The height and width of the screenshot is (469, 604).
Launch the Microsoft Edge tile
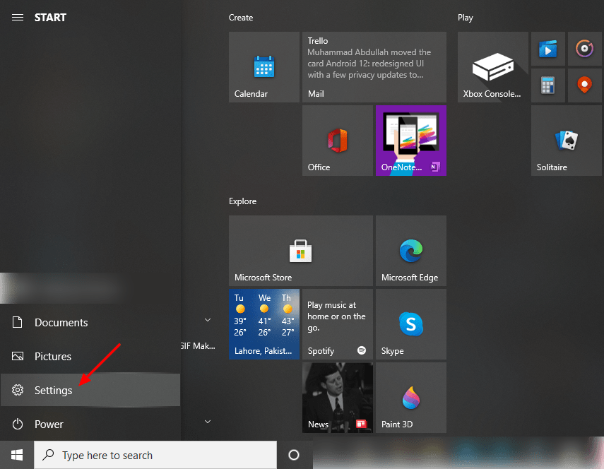(x=411, y=251)
